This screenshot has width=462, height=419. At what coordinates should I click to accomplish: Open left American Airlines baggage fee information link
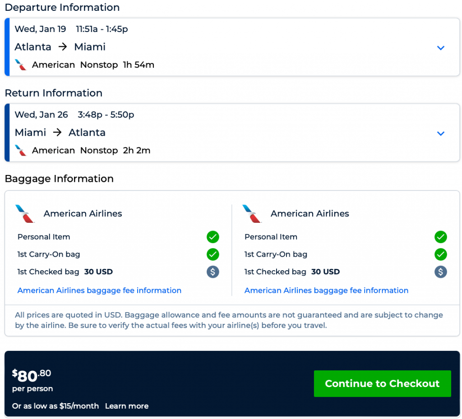click(x=99, y=290)
